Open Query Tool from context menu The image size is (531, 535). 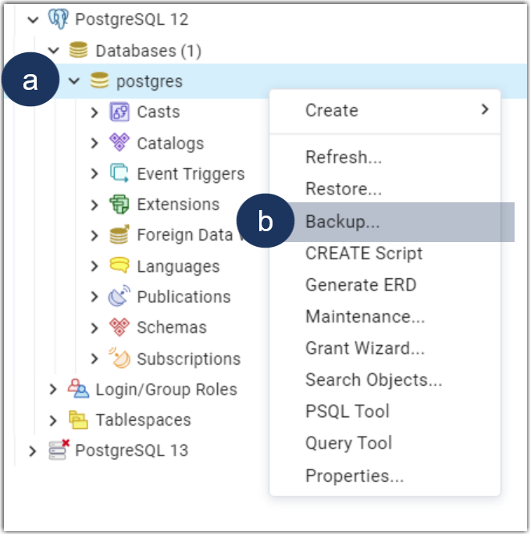[x=348, y=444]
